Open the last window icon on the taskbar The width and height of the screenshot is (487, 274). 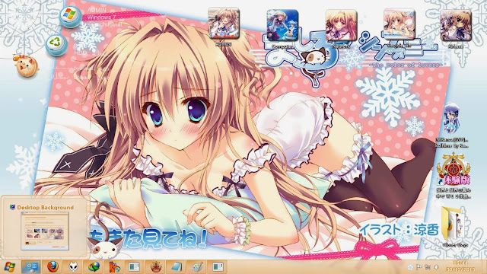[x=218, y=267]
